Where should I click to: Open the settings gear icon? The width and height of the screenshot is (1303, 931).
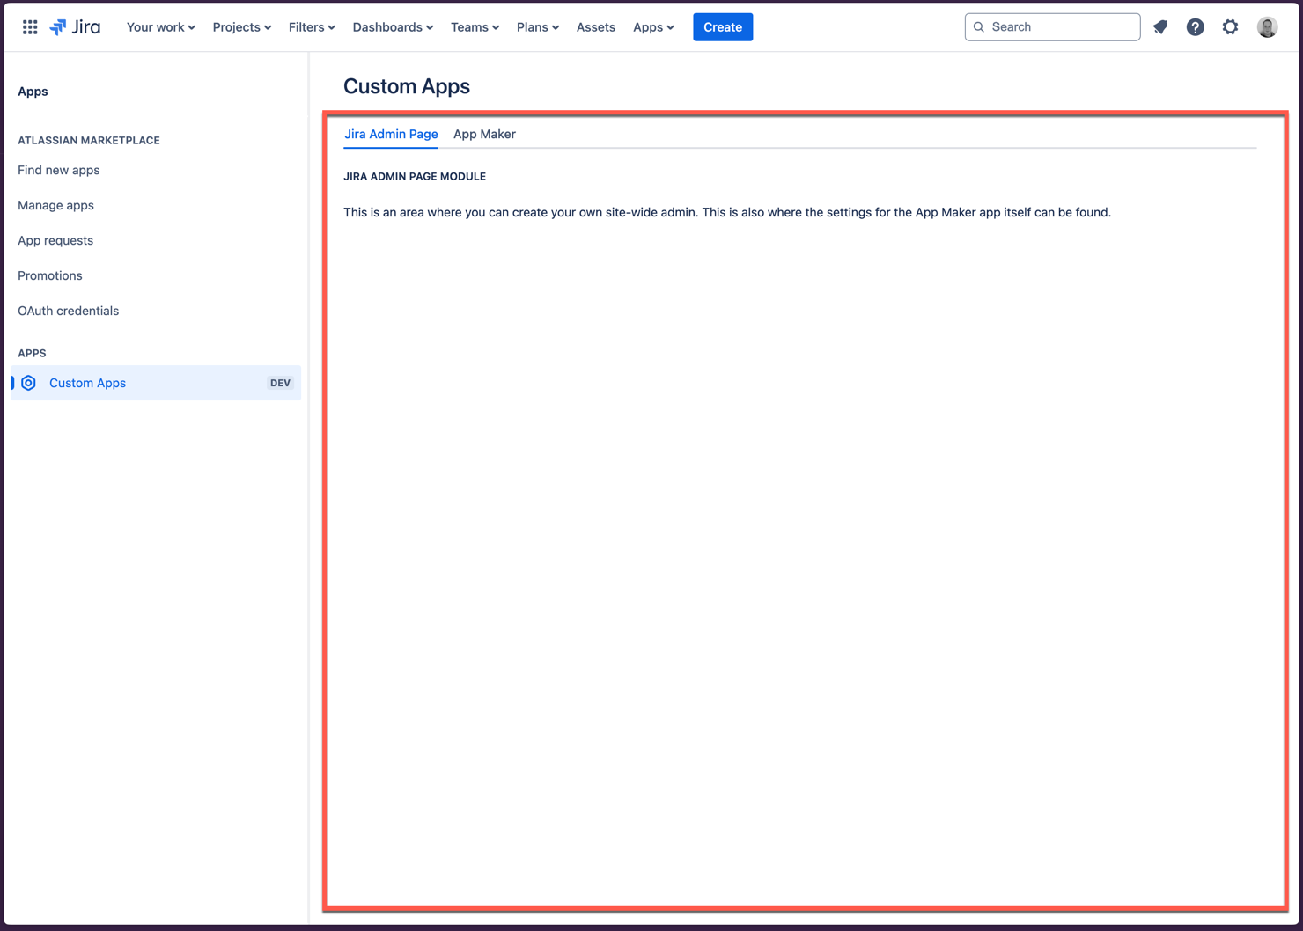(x=1230, y=27)
